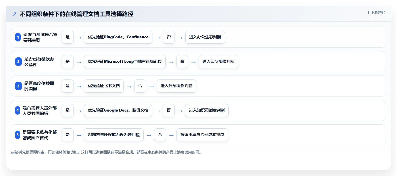Click 是 box in the 私有化部署 row
This screenshot has height=176, width=397.
68,135
